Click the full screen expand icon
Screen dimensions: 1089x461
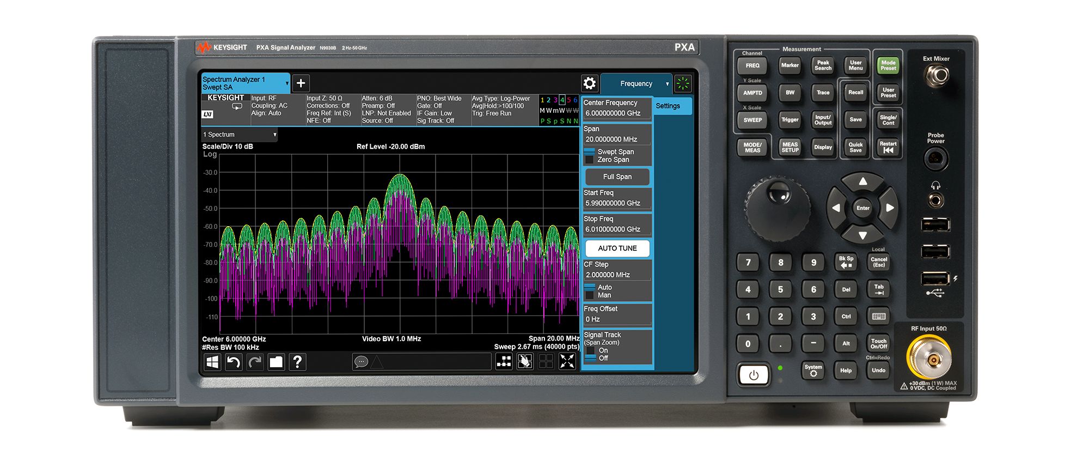tap(567, 361)
